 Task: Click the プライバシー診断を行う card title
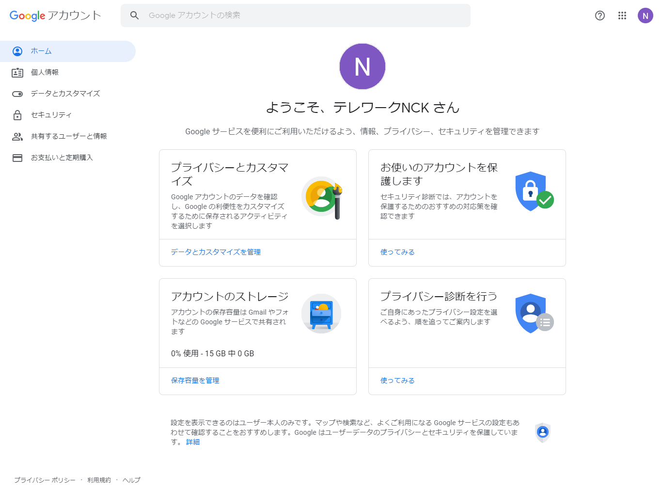coord(439,296)
